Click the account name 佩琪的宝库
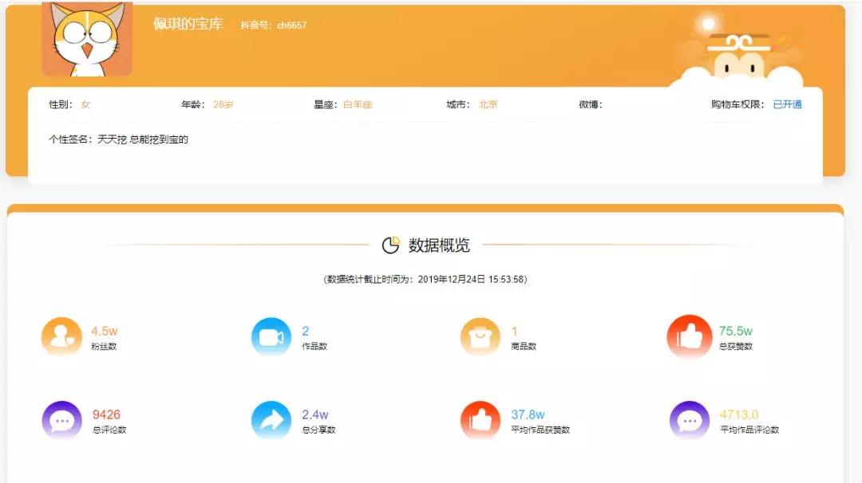The height and width of the screenshot is (483, 862). coord(188,24)
